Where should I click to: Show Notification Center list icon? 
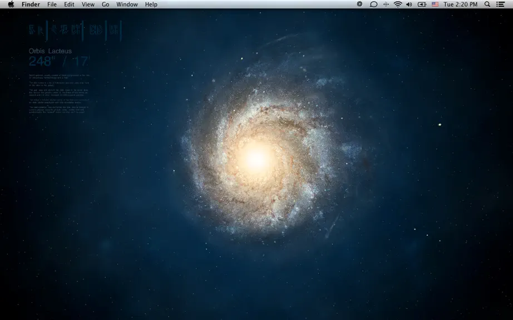point(500,4)
